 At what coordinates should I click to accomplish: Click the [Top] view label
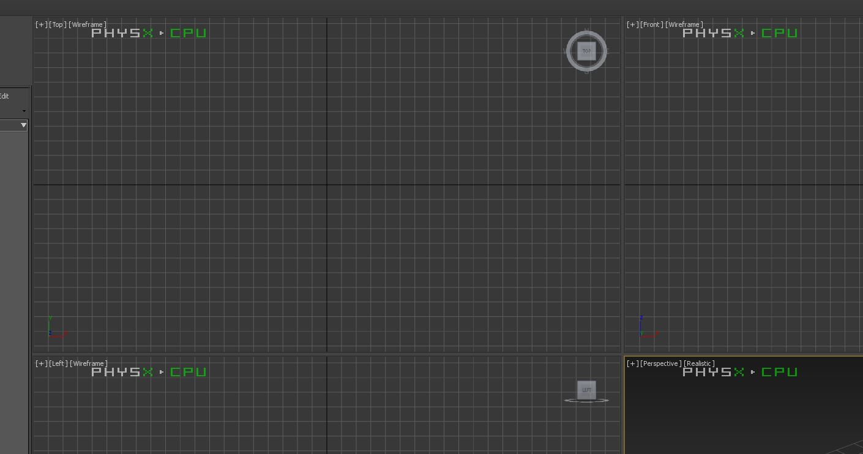pyautogui.click(x=58, y=25)
